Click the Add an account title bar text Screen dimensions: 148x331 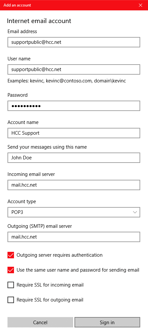(x=17, y=5)
